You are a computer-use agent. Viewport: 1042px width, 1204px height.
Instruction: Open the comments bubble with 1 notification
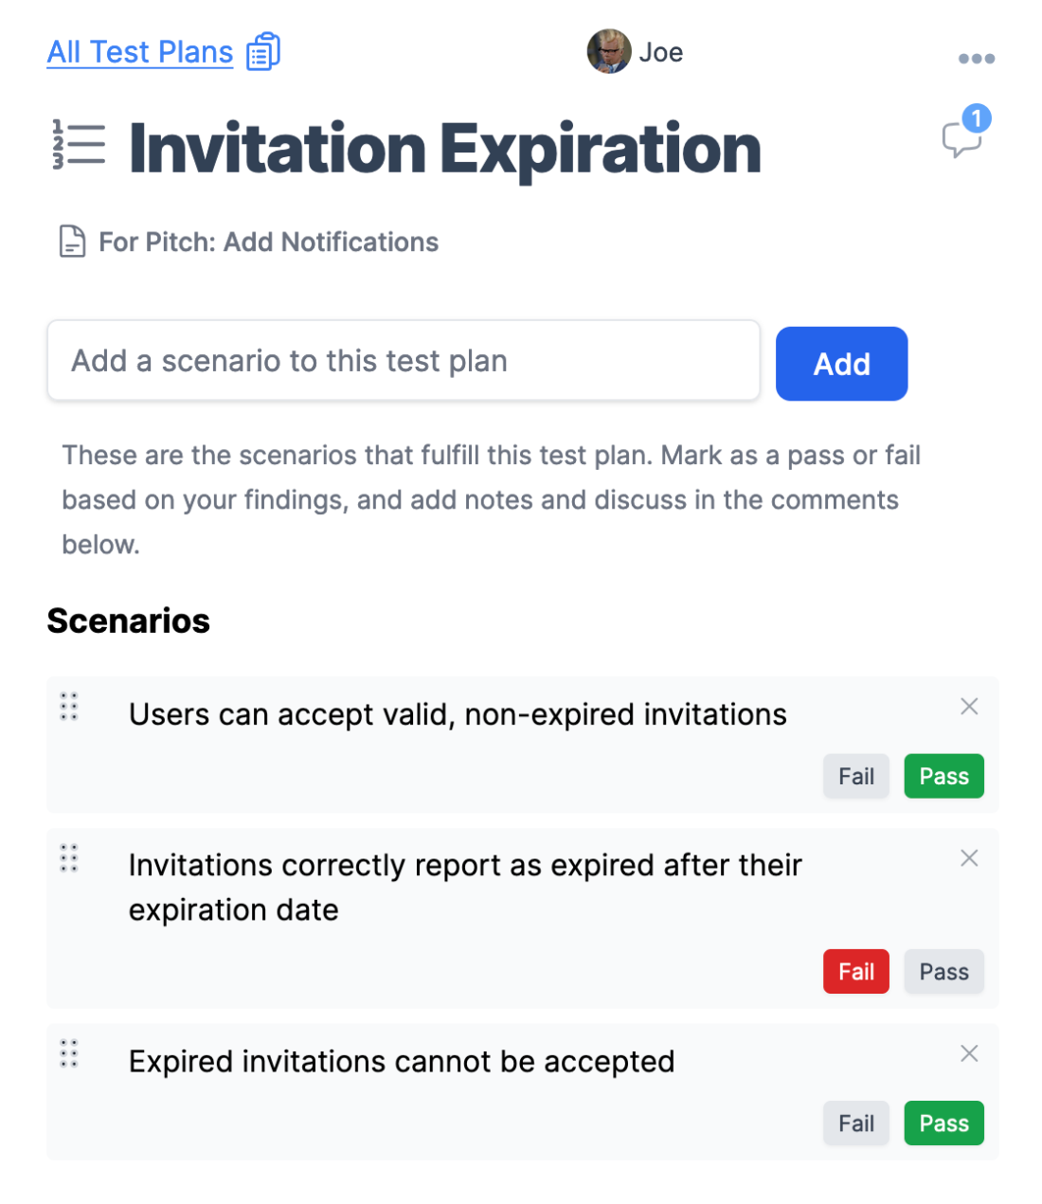pyautogui.click(x=965, y=134)
